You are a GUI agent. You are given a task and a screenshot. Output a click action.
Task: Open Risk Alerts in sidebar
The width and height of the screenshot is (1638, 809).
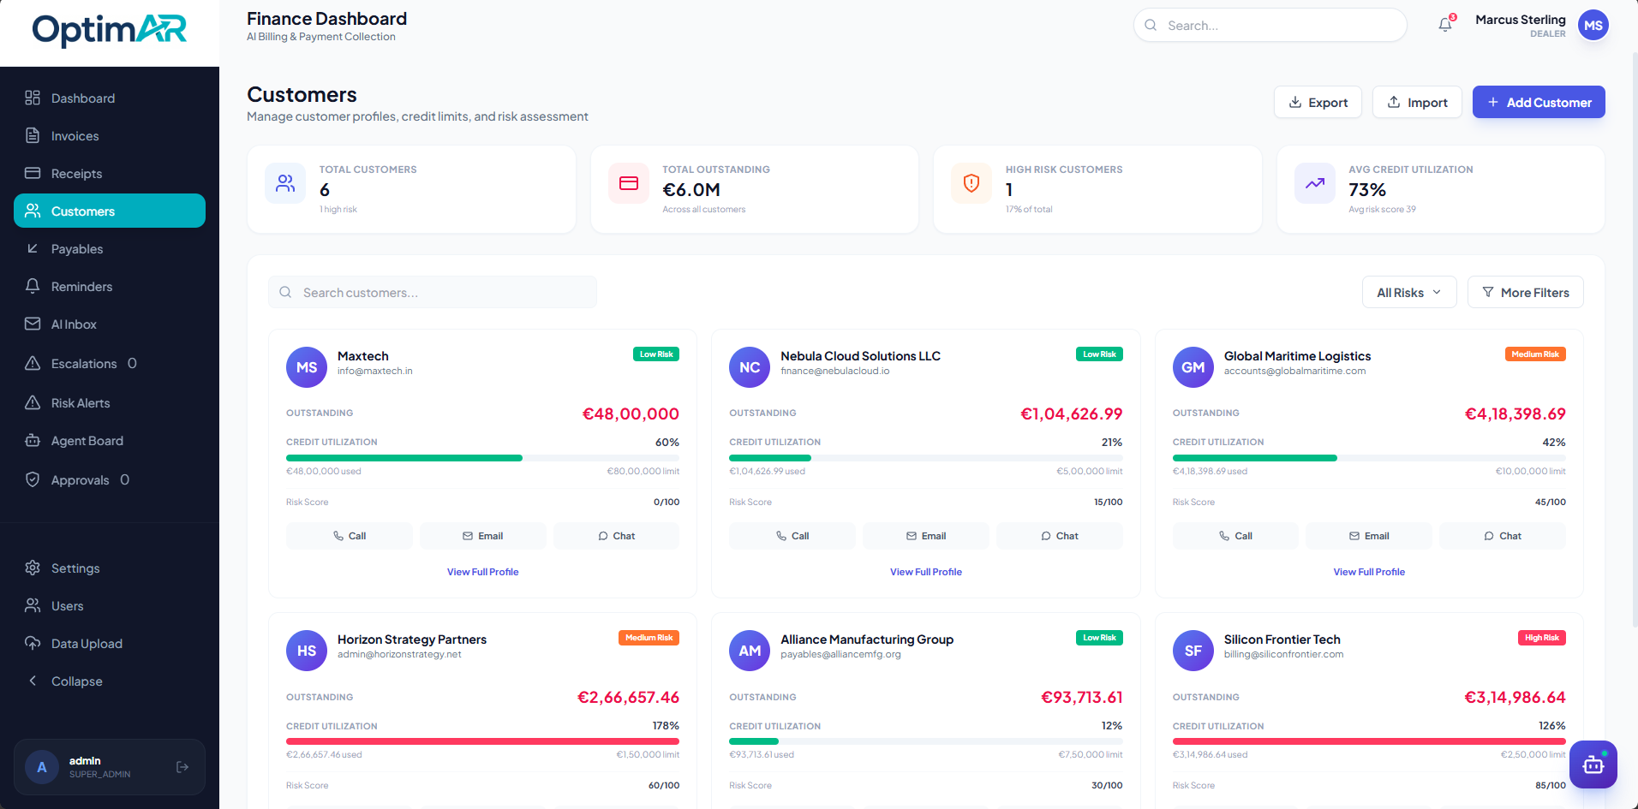110,403
